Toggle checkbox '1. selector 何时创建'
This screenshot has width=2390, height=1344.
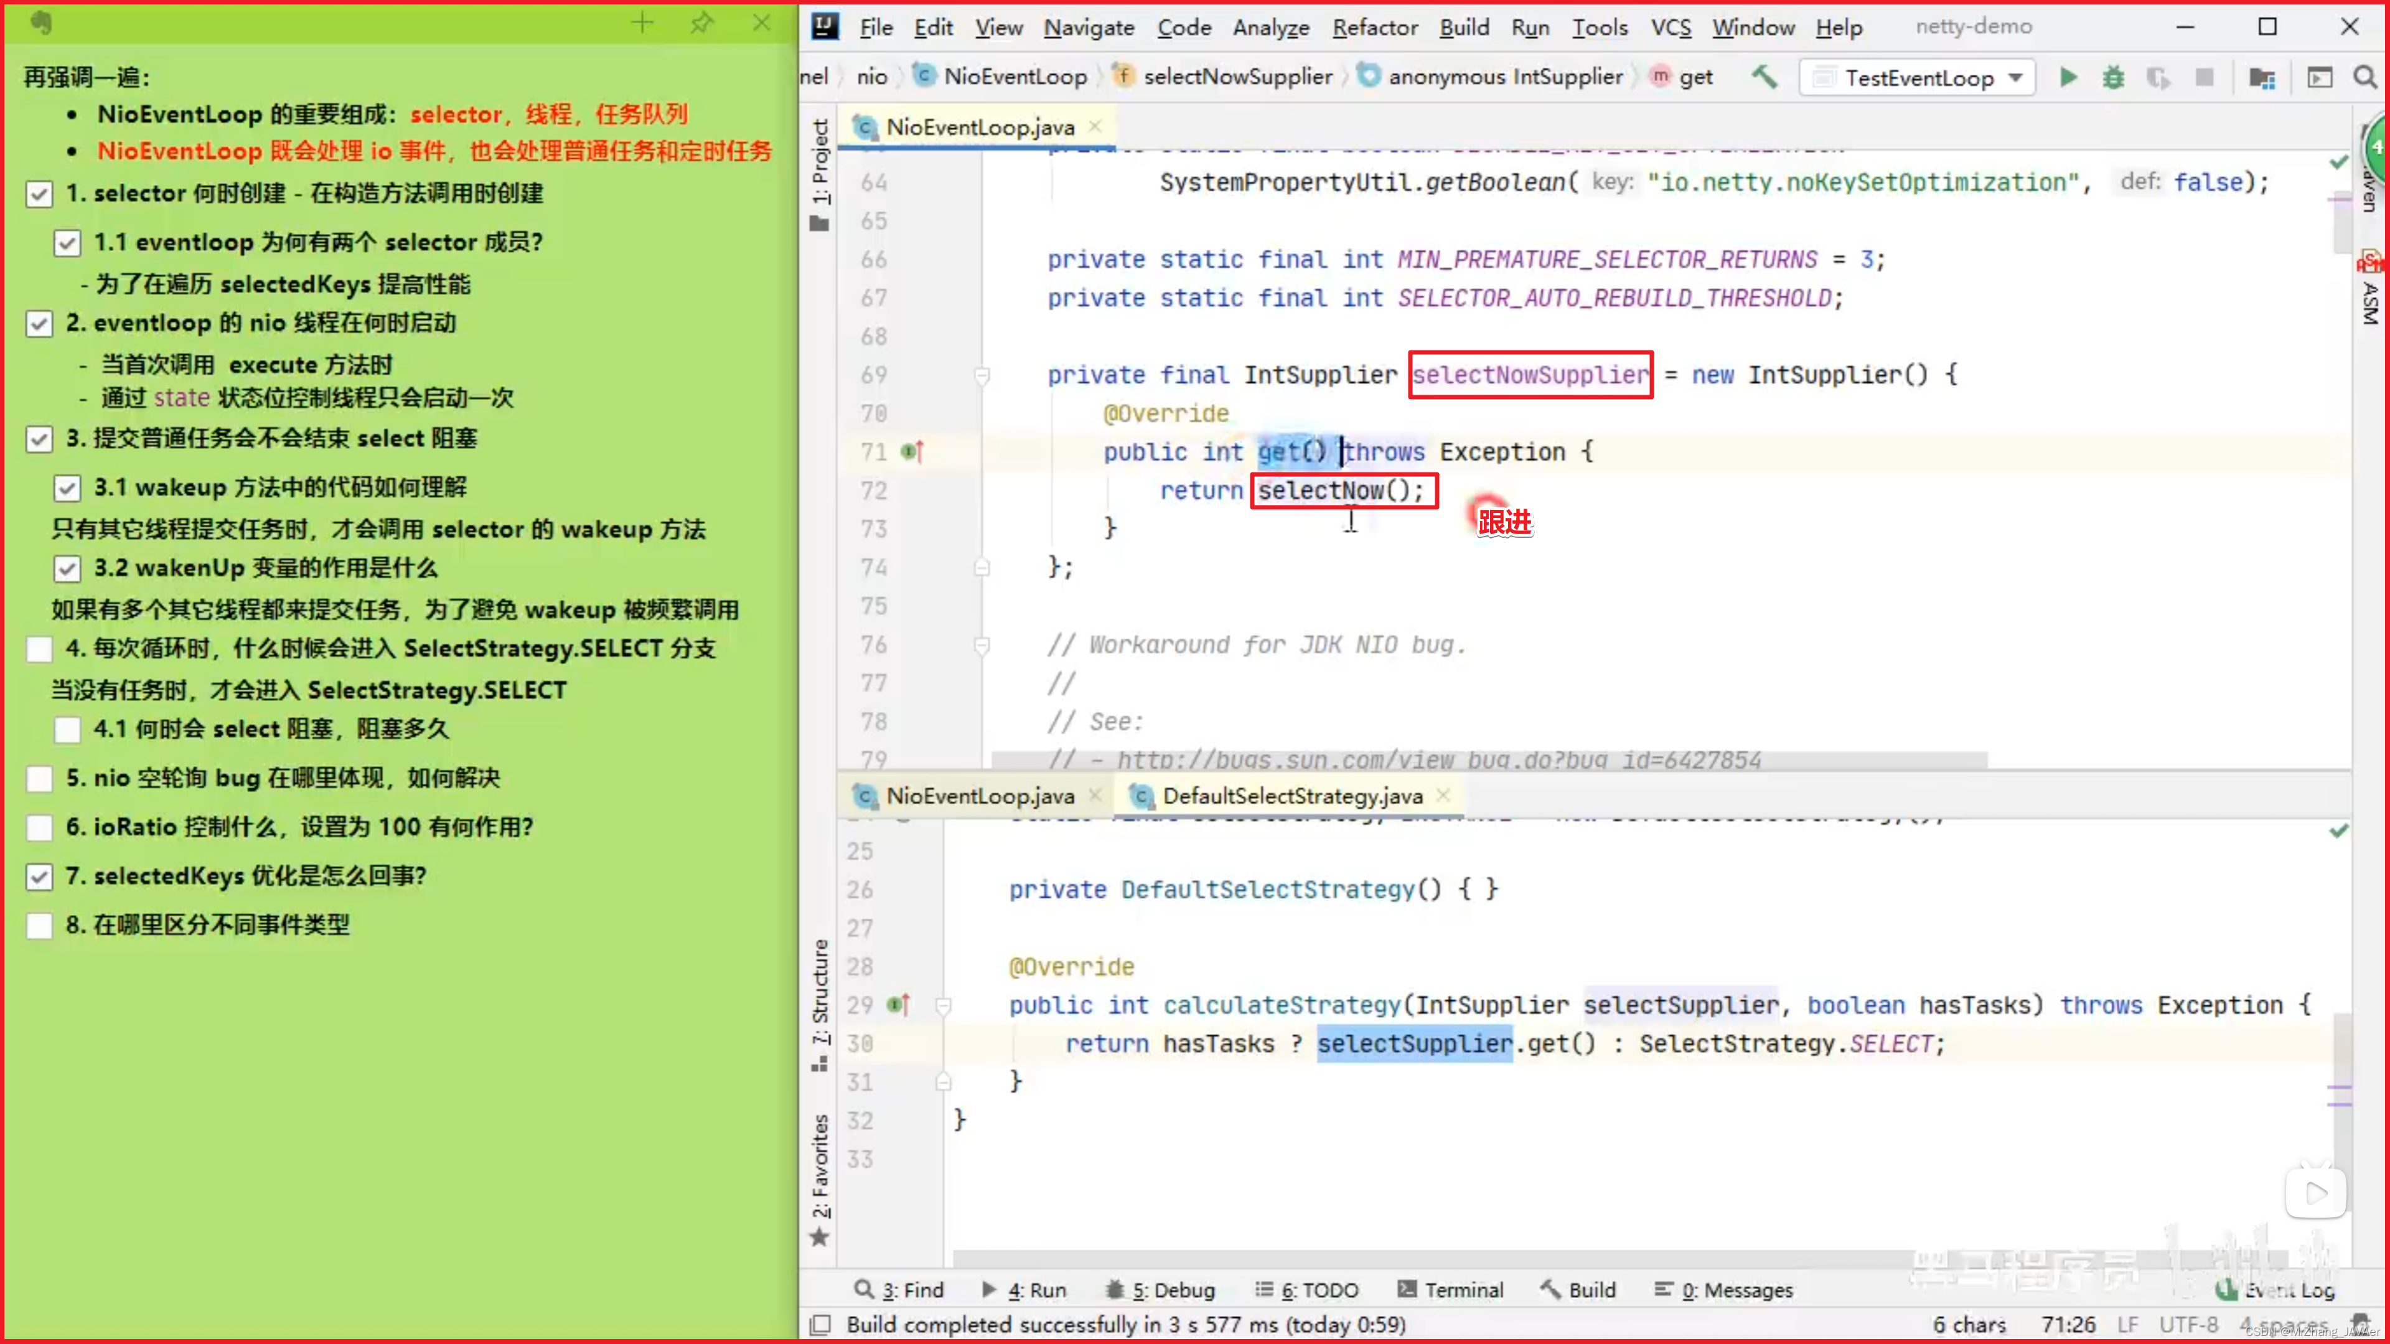[x=39, y=194]
